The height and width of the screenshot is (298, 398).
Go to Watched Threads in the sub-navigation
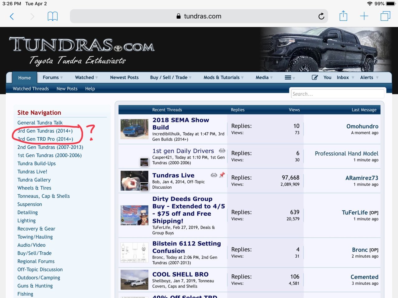tap(31, 89)
